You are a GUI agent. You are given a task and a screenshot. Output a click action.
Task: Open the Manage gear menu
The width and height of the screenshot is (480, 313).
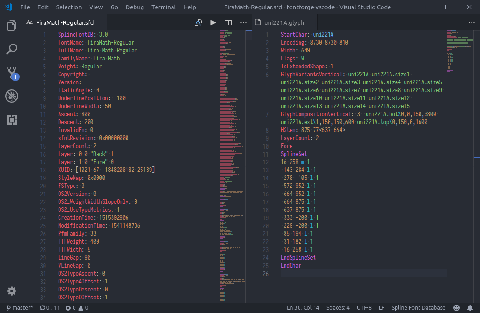pos(12,291)
